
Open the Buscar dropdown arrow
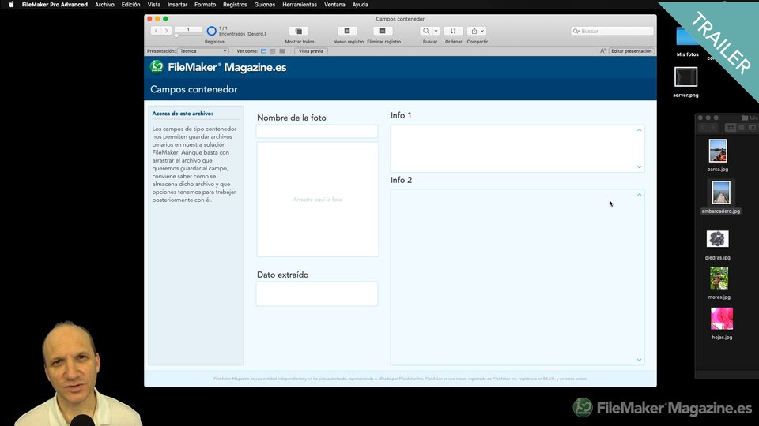click(x=436, y=31)
